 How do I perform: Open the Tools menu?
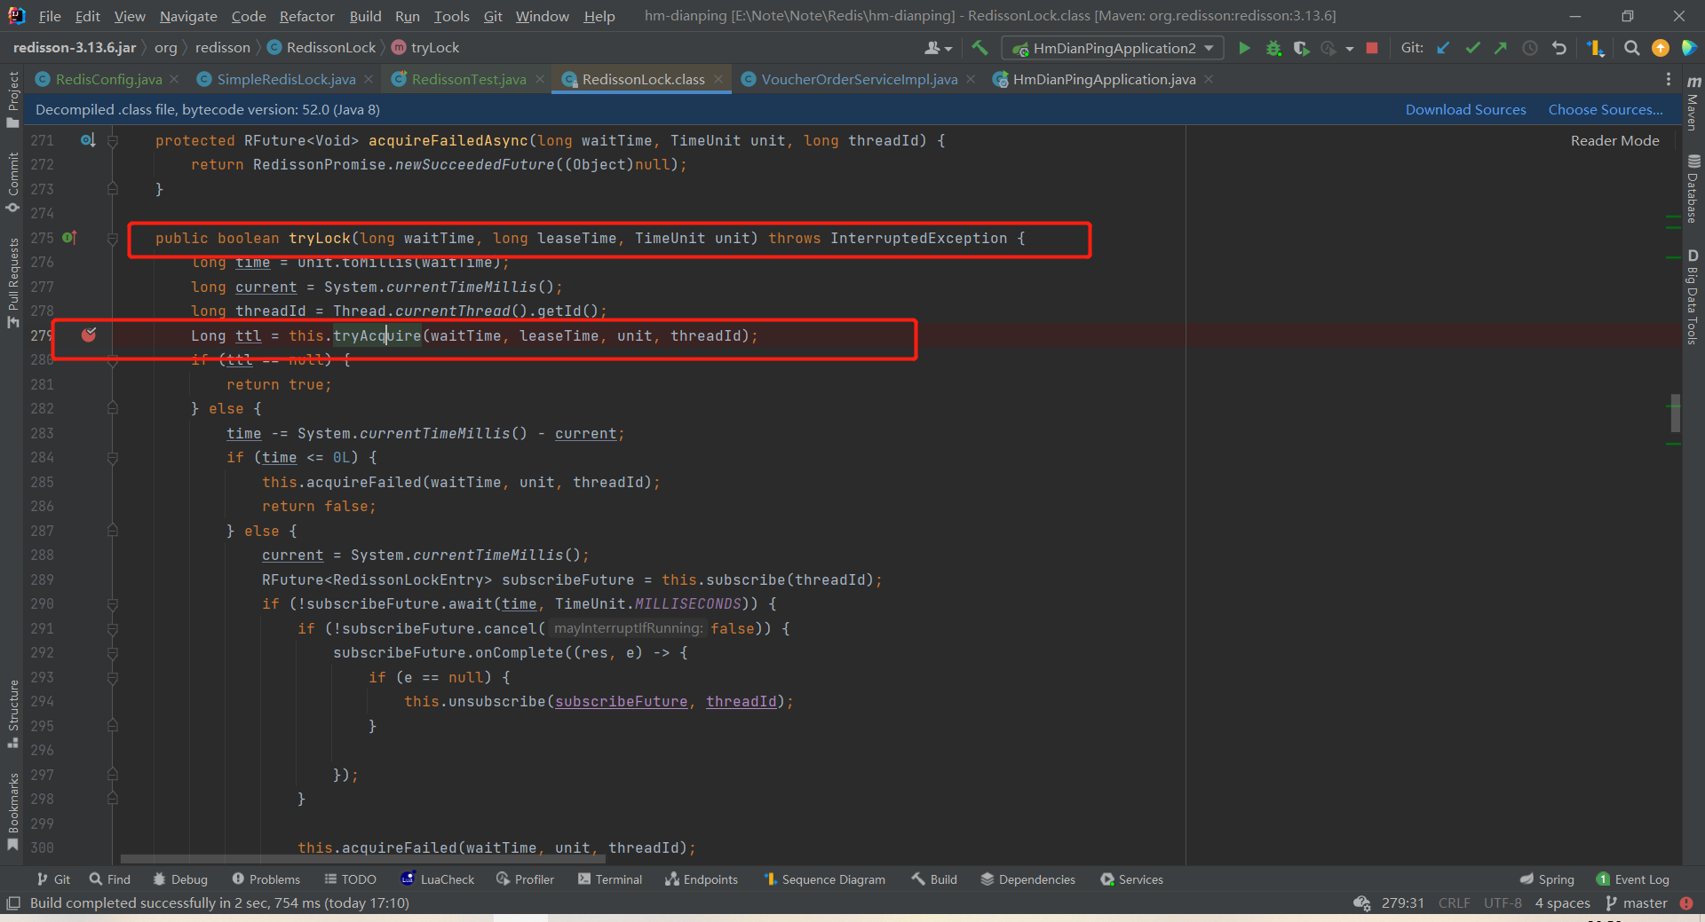[451, 16]
